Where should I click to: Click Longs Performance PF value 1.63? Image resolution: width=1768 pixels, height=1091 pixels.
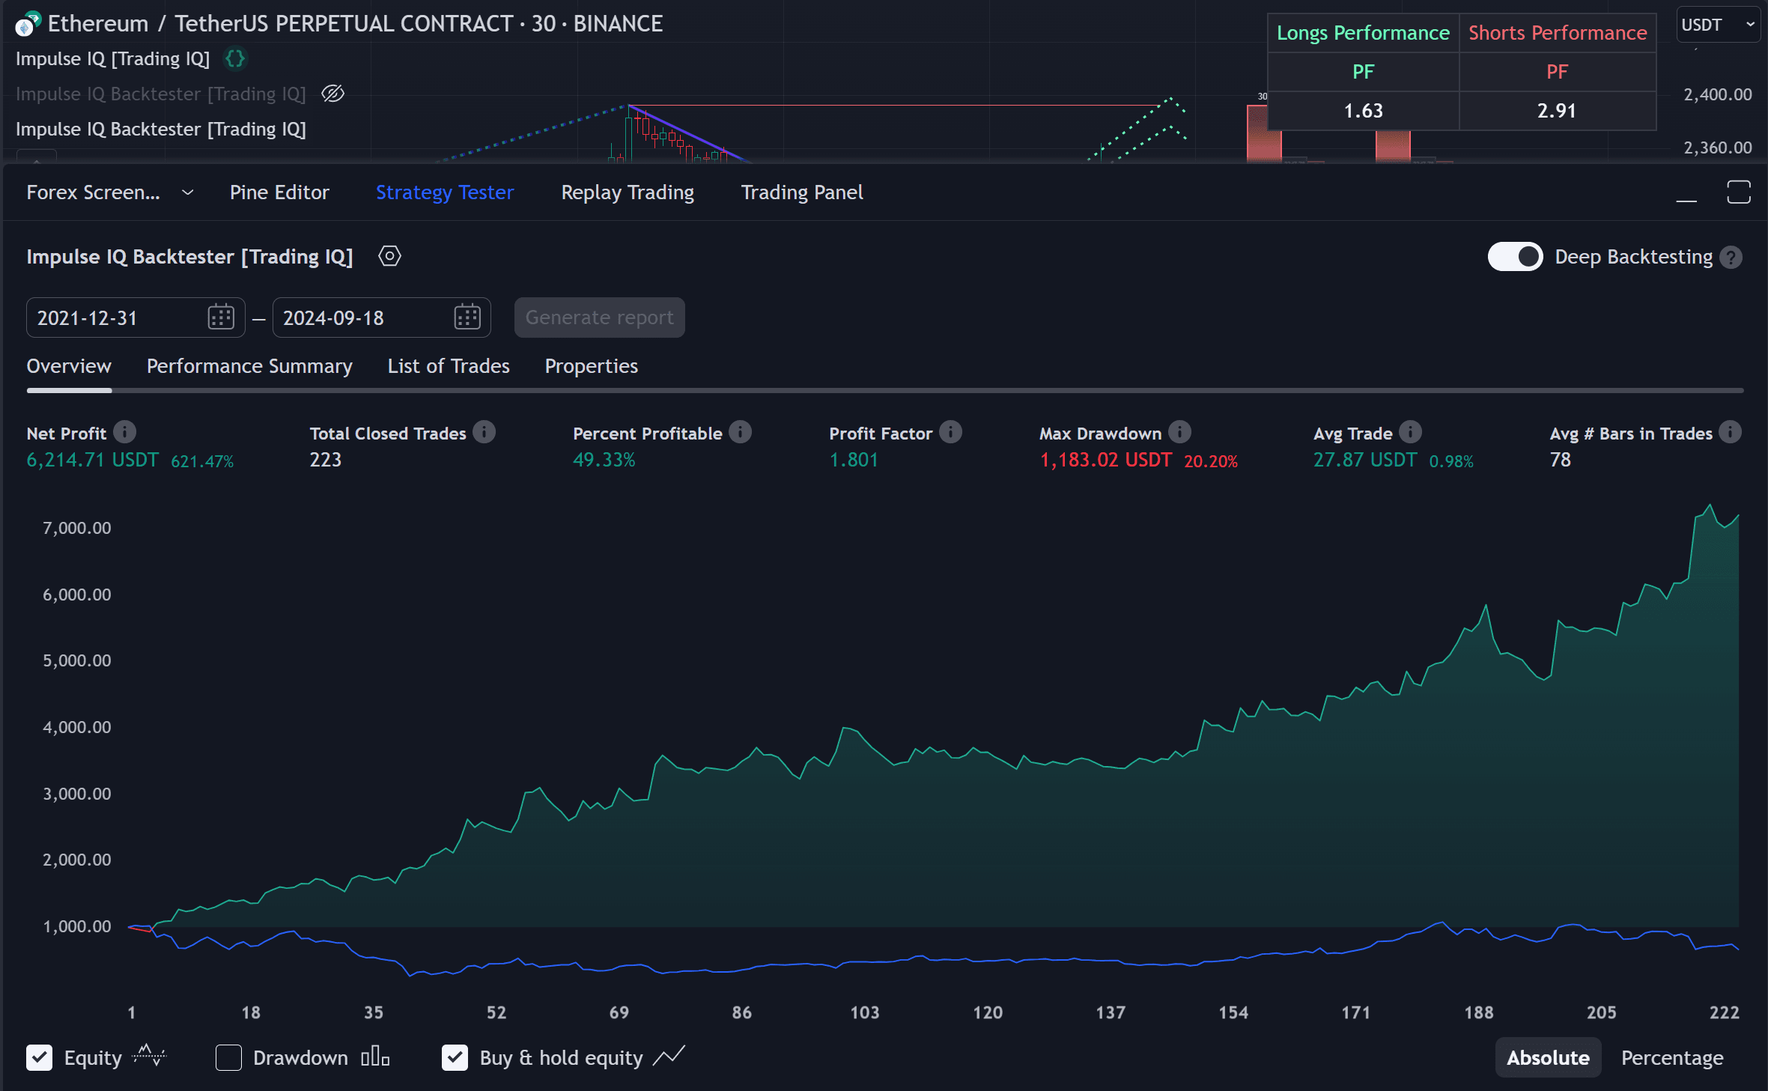(x=1363, y=111)
